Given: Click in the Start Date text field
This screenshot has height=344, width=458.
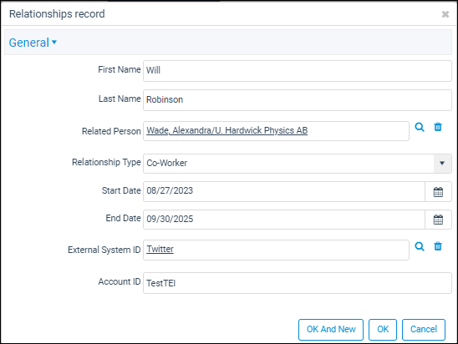Looking at the screenshot, I should point(284,192).
